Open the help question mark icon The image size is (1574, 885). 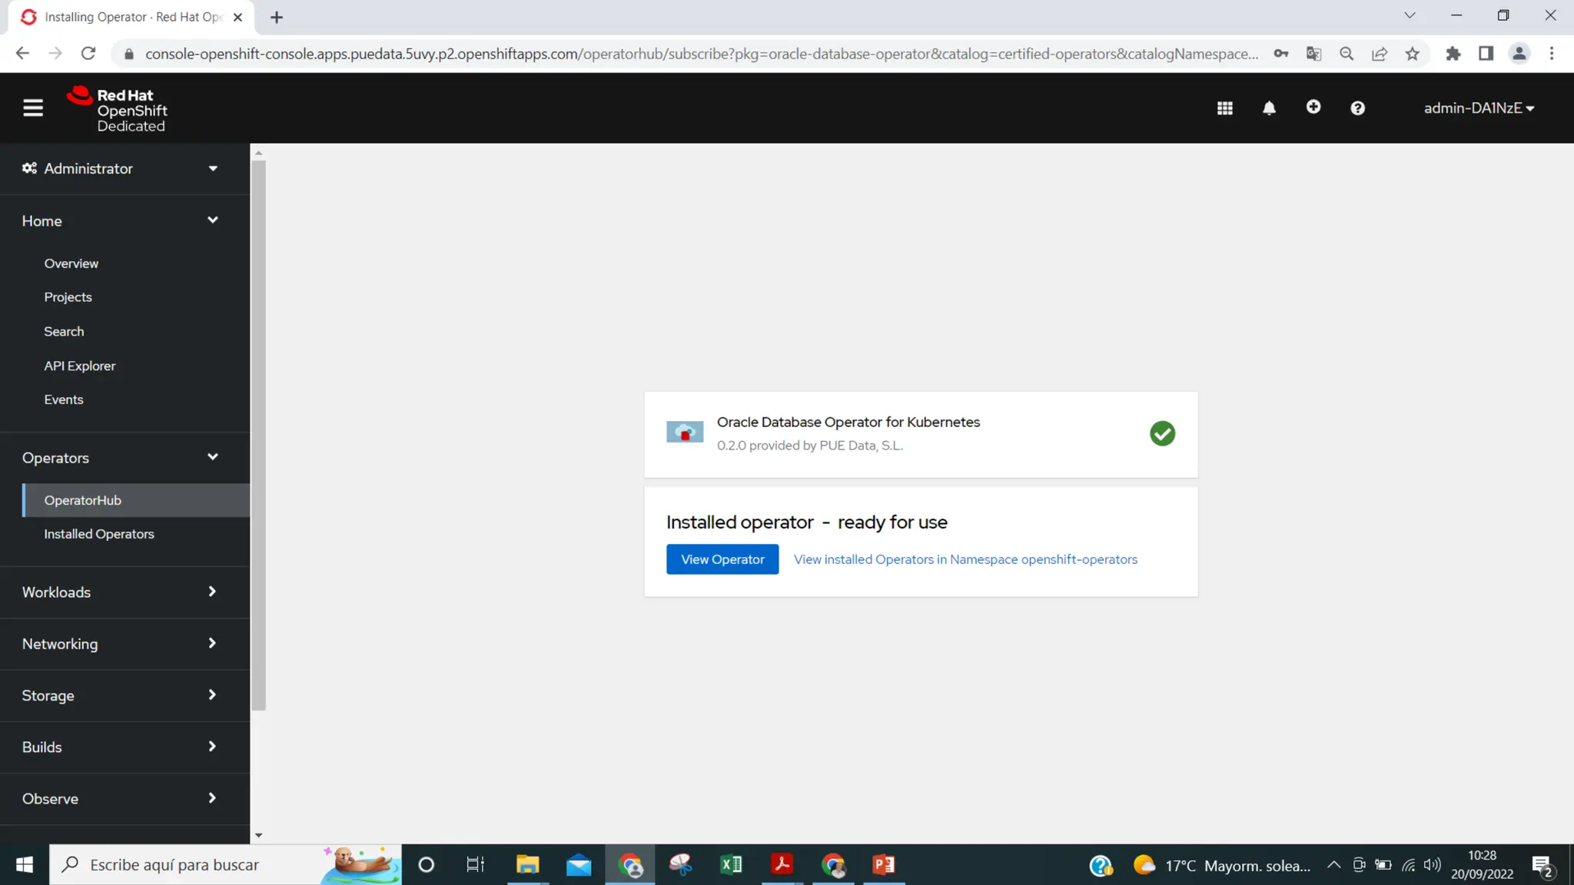(1357, 108)
